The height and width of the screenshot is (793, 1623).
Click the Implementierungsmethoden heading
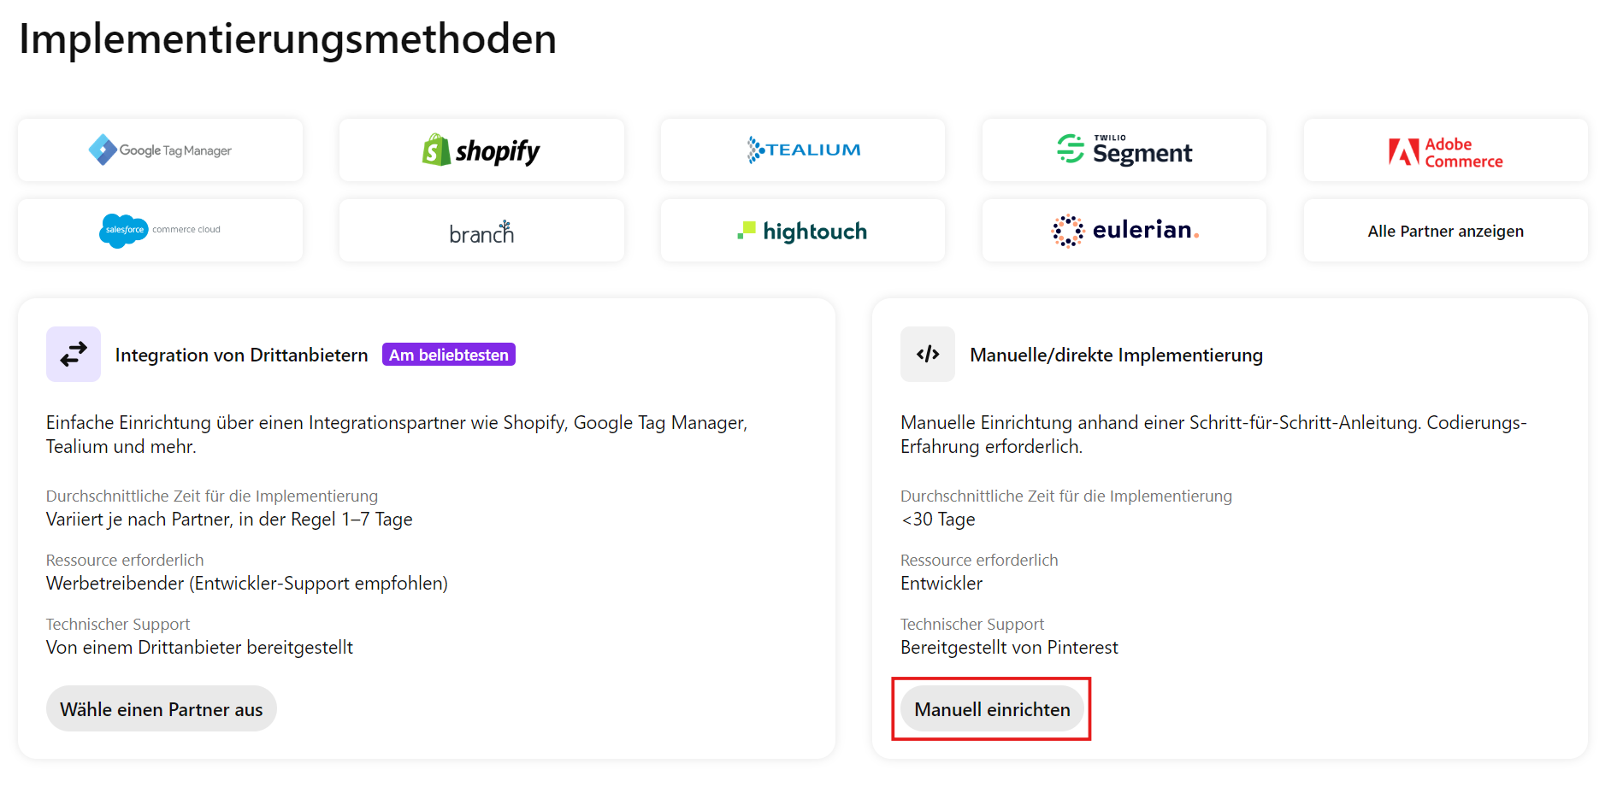[x=288, y=39]
